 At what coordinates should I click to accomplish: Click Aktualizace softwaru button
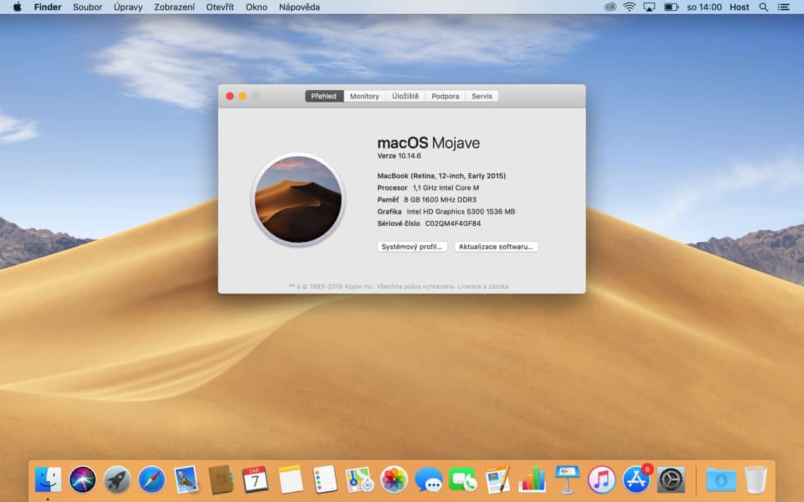[x=496, y=247]
